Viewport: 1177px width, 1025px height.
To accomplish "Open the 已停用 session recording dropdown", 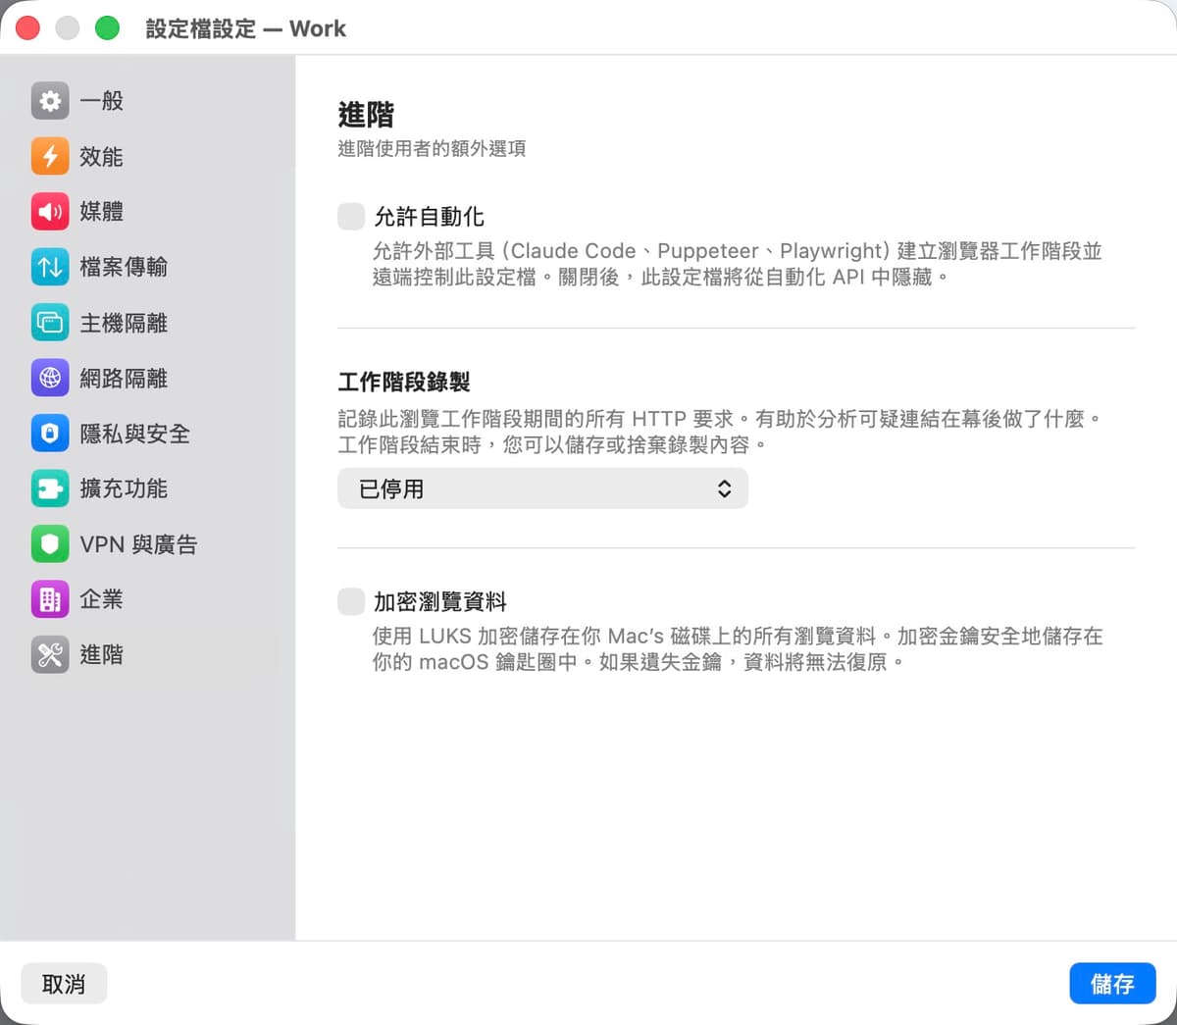I will (542, 488).
